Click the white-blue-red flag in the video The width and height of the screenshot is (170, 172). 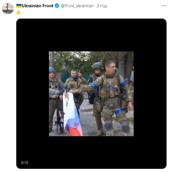click(x=72, y=114)
